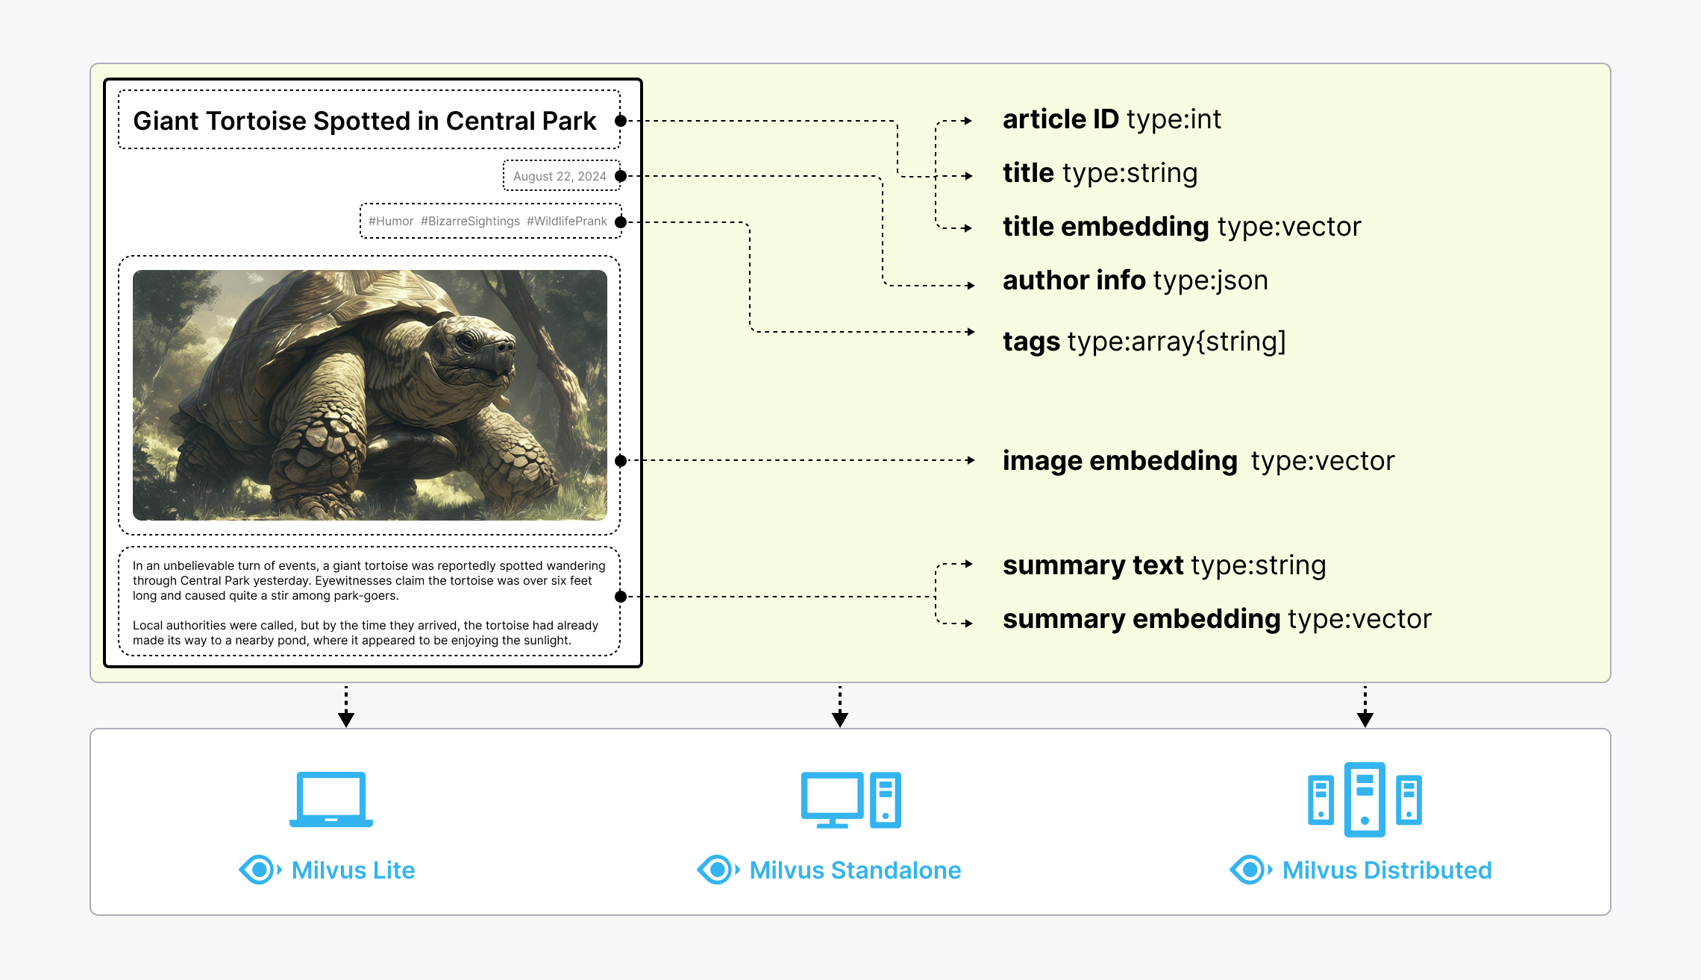Click the laptop icon above Milvus Lite
Screen dimensions: 1701x980
[331, 799]
